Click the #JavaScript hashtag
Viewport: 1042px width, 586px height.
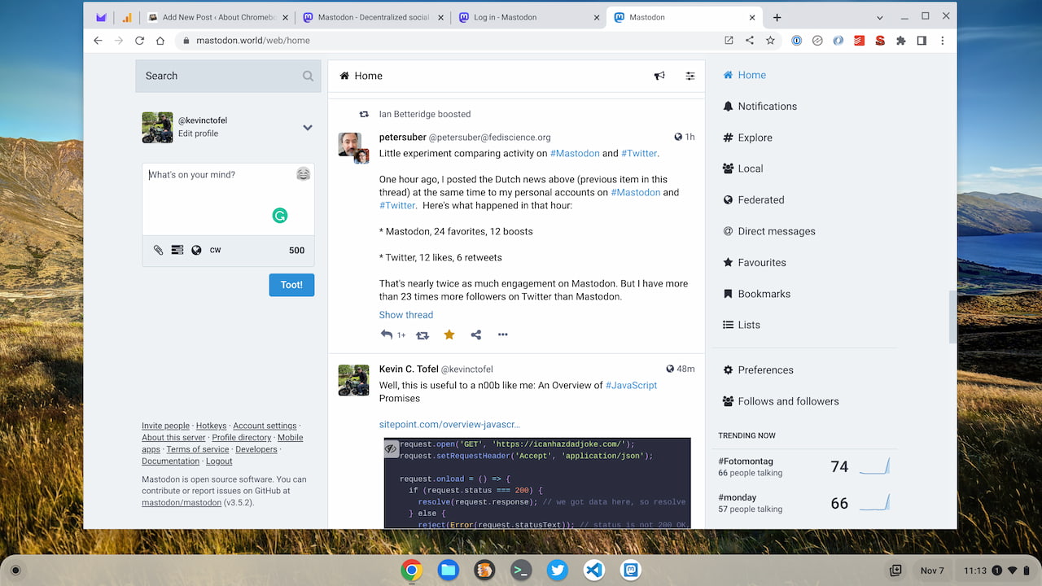coord(631,385)
